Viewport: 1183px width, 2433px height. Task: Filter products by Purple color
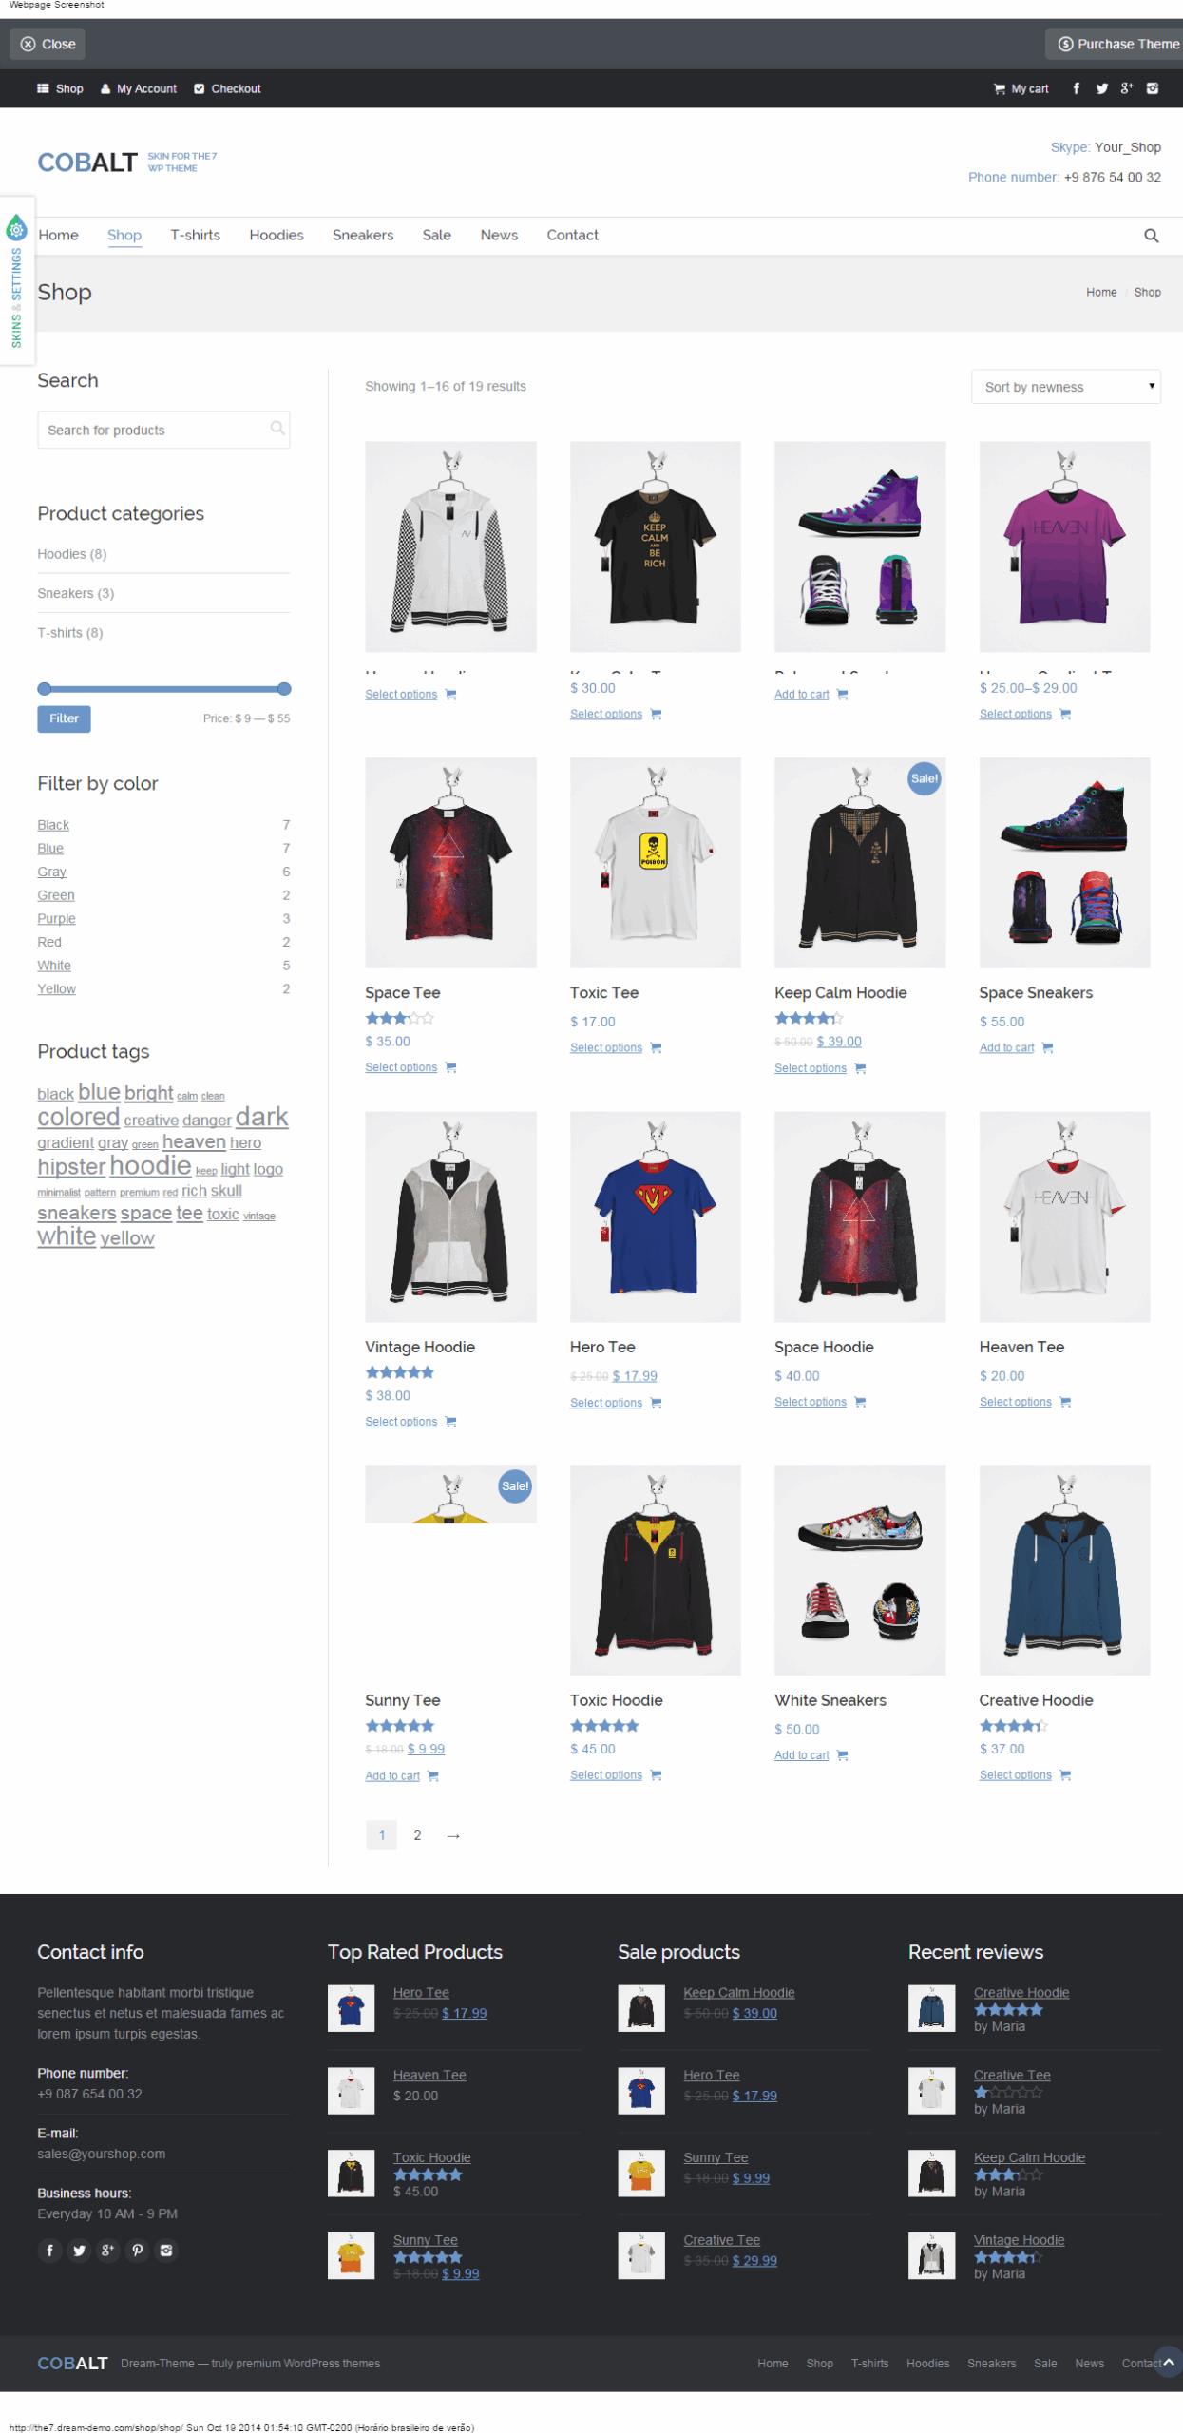pyautogui.click(x=56, y=918)
